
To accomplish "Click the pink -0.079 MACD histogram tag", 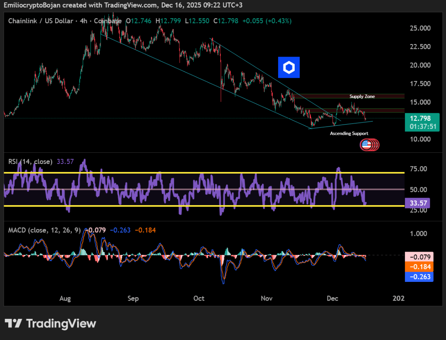I will (419, 257).
